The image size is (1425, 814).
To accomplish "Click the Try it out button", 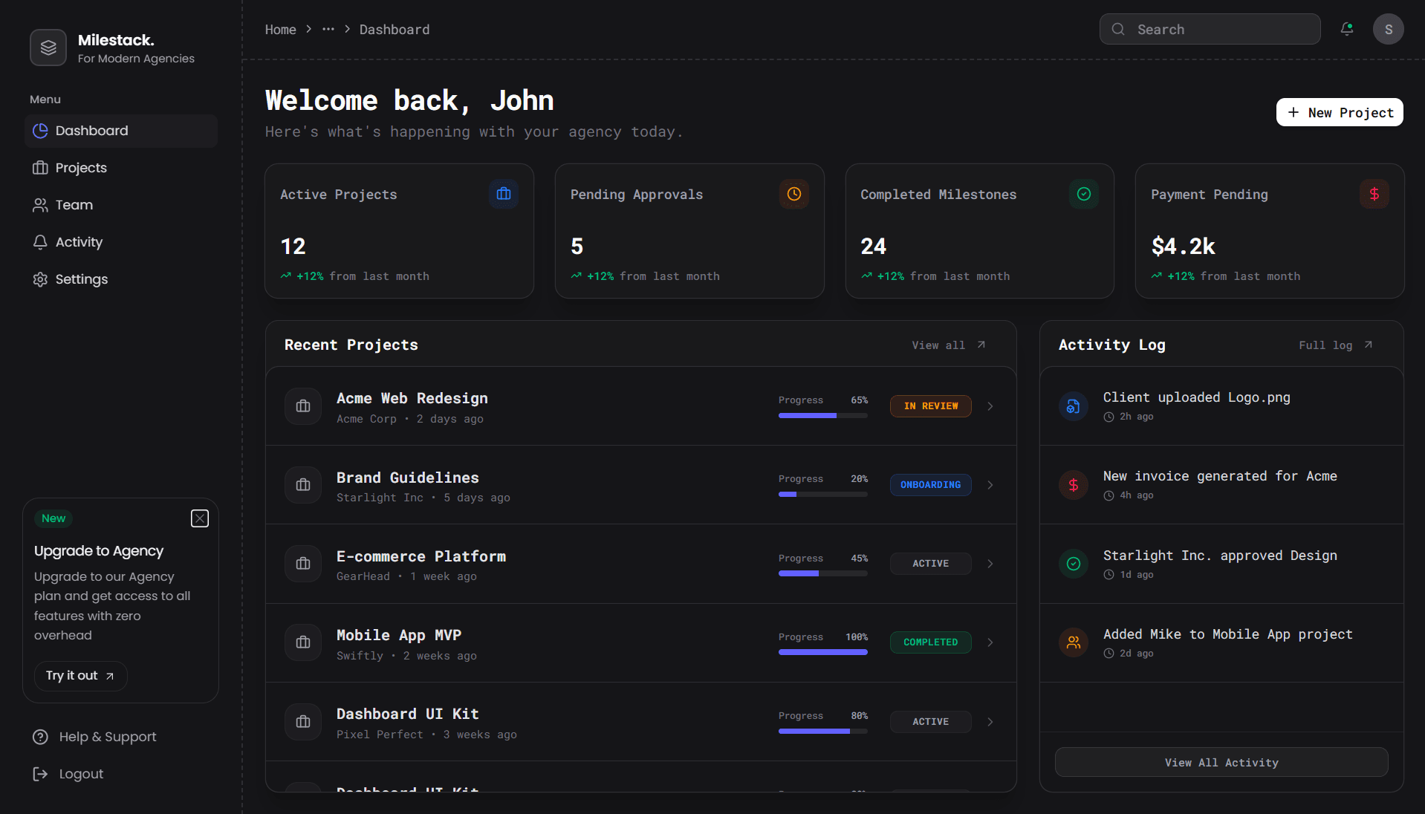I will point(80,676).
